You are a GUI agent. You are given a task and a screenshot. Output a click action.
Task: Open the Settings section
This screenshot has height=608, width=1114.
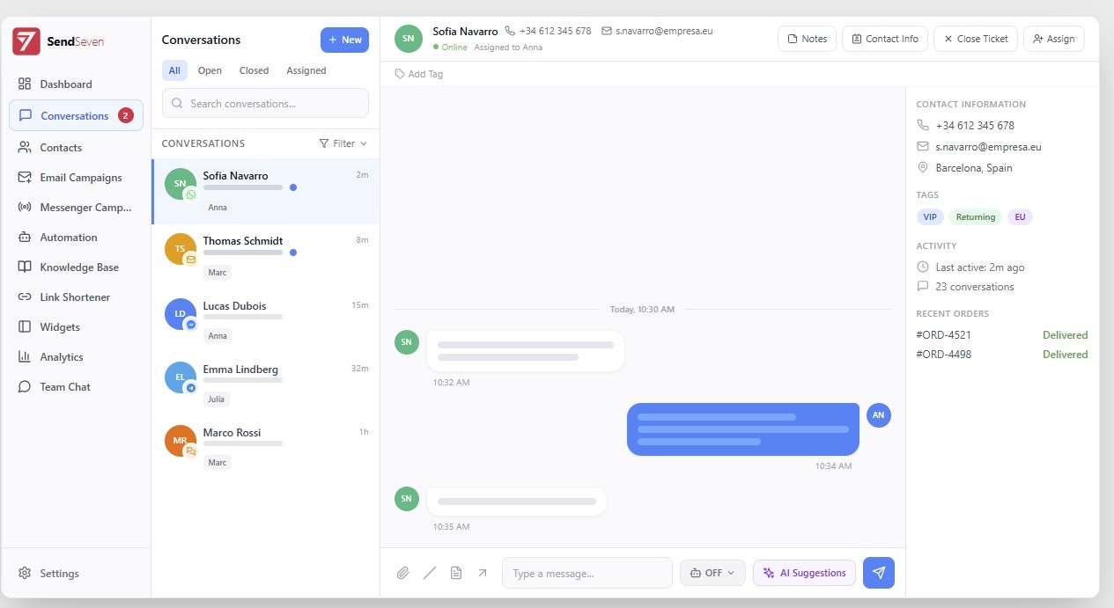(x=59, y=573)
